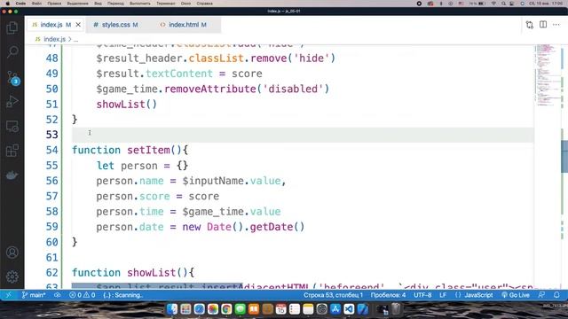Open the Apple menu
This screenshot has height=319, width=568.
click(x=7, y=4)
